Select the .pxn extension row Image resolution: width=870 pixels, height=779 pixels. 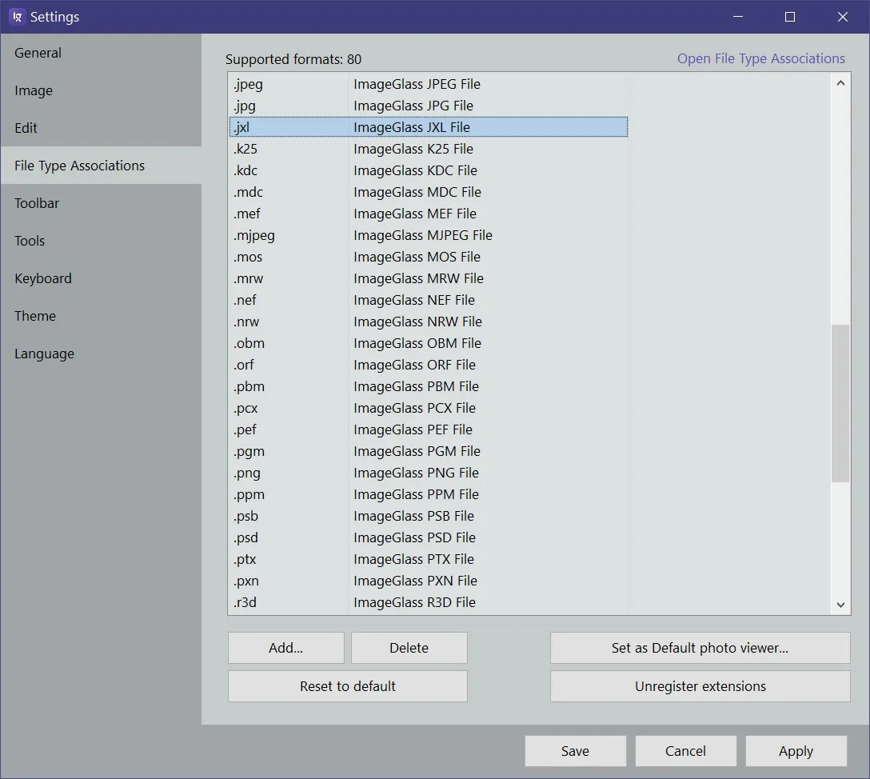click(x=429, y=581)
